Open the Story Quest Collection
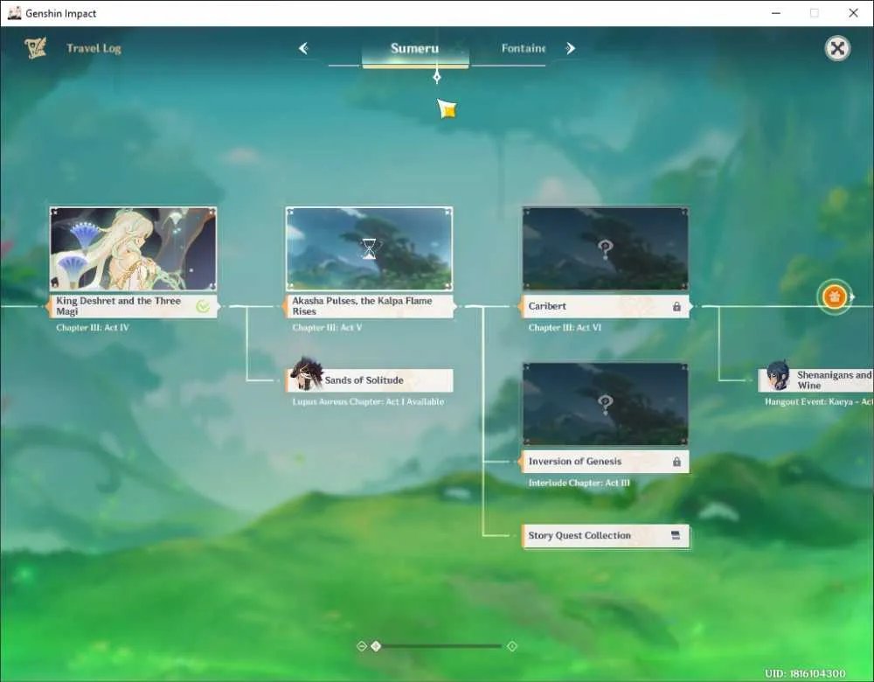Screen dimensions: 874x682 (606, 536)
